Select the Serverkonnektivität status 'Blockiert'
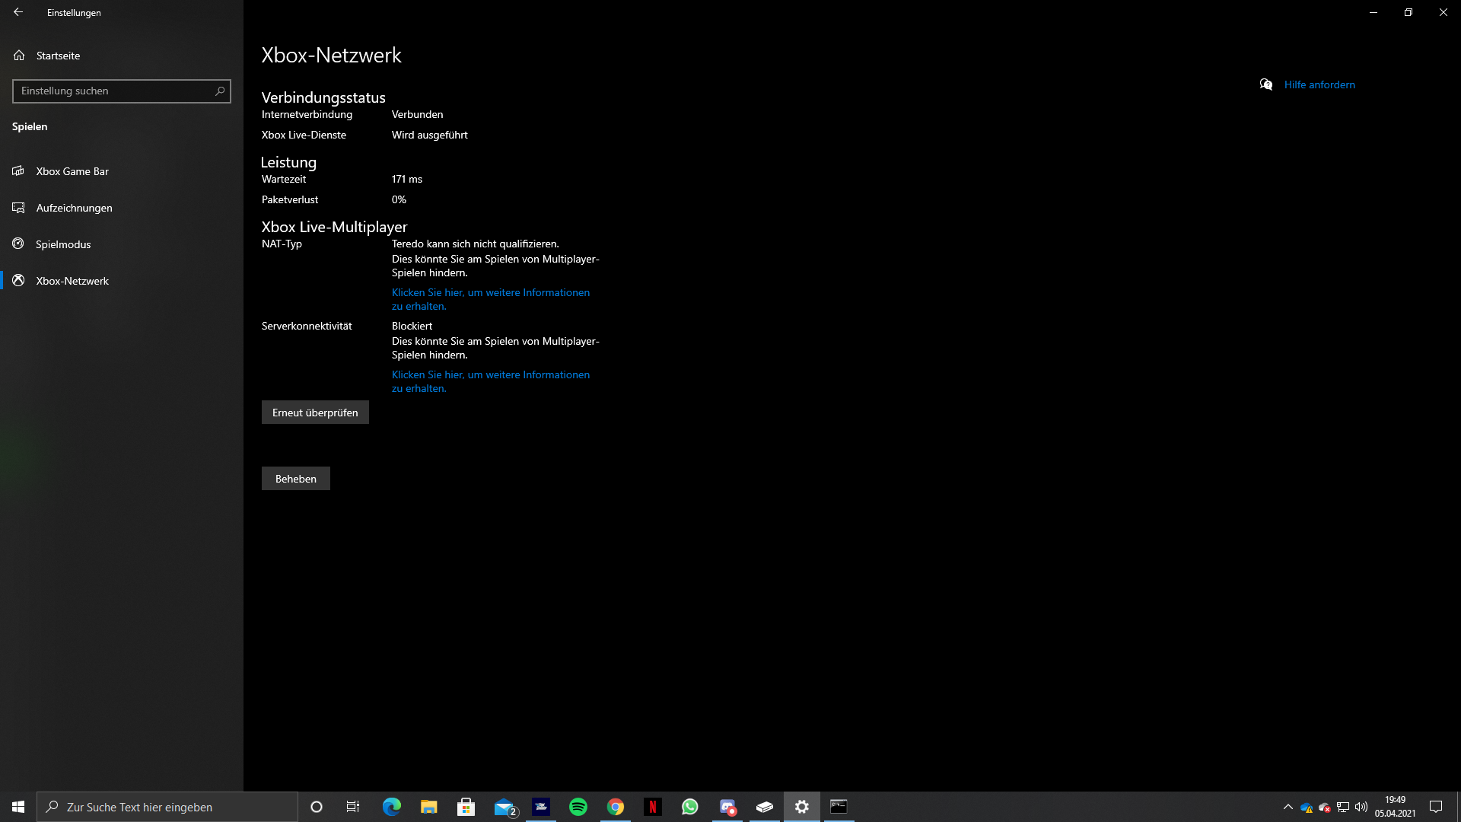 [412, 326]
